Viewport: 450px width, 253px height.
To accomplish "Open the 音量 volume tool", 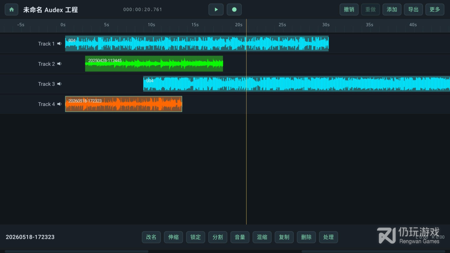I will click(x=240, y=237).
